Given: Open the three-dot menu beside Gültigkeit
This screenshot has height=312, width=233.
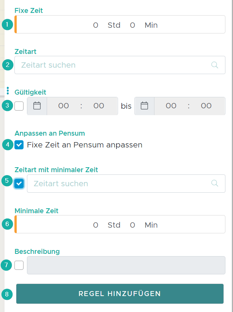Looking at the screenshot, I should 8,90.
